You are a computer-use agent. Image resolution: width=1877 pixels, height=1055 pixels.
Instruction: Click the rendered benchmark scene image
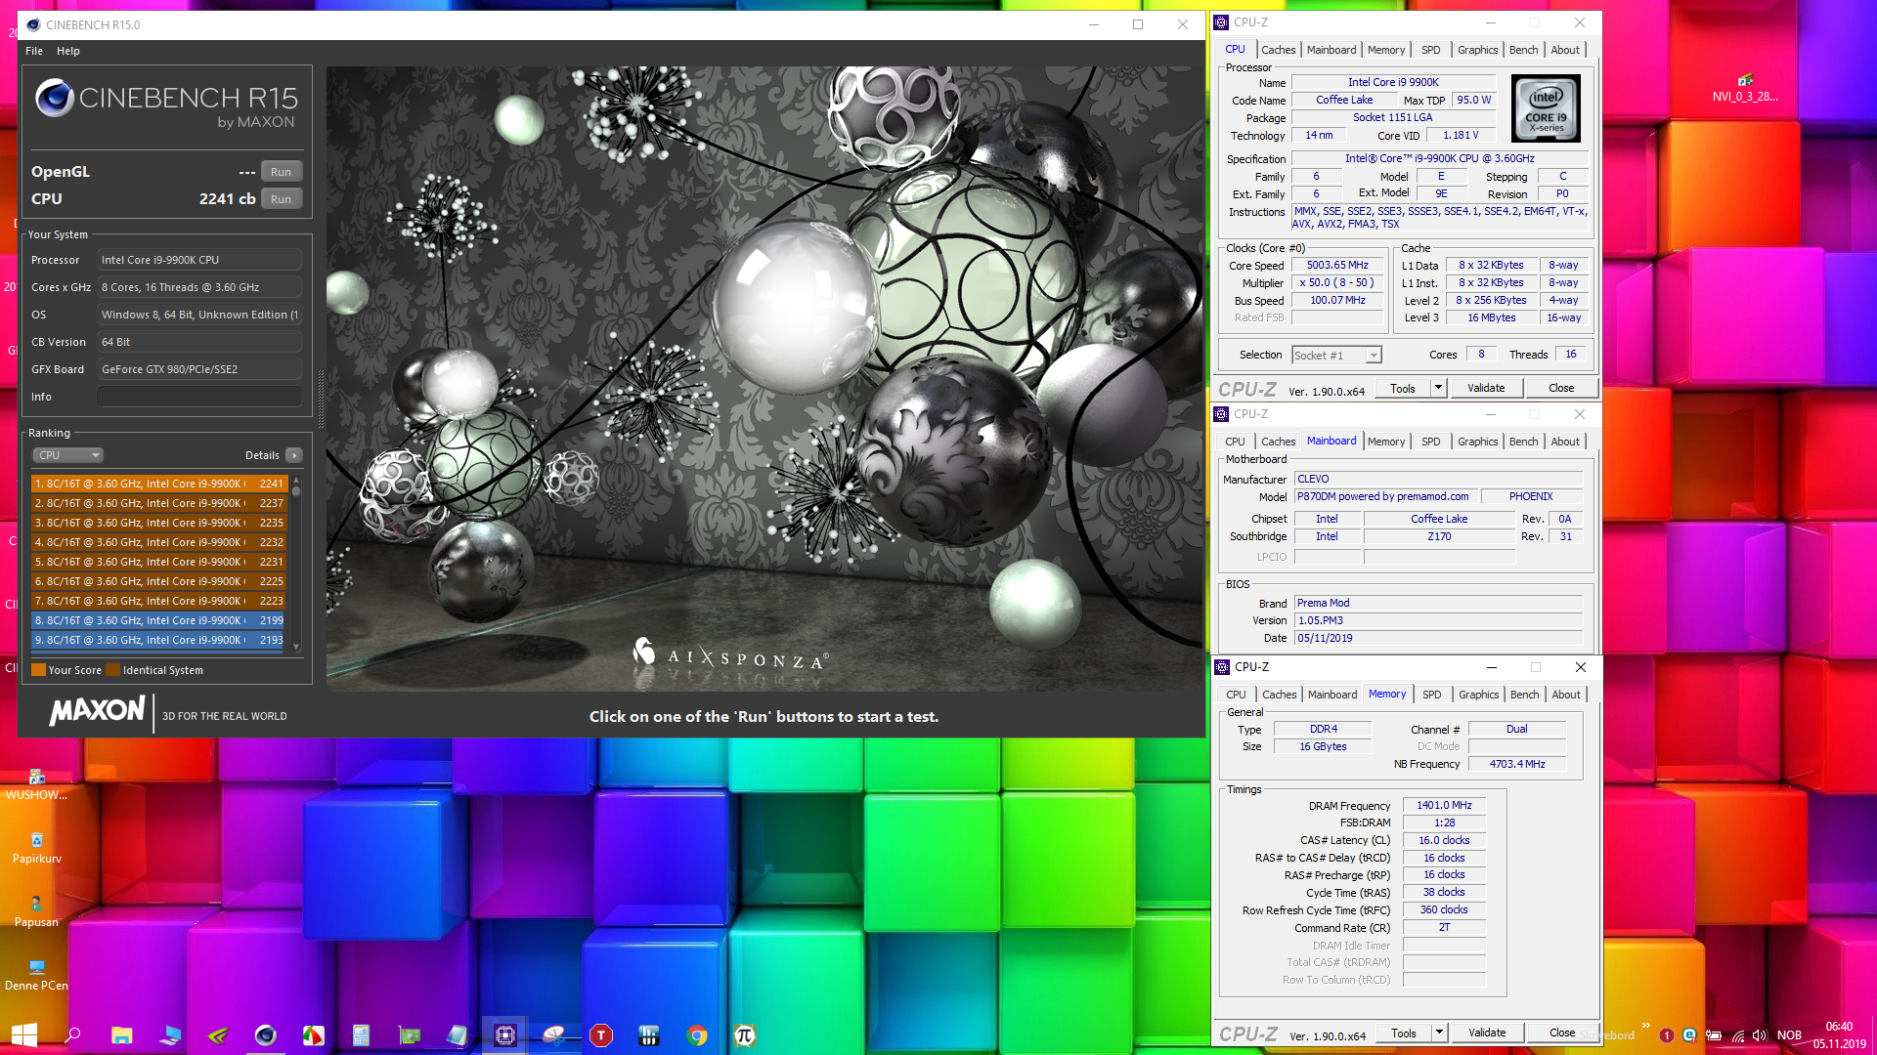point(764,379)
